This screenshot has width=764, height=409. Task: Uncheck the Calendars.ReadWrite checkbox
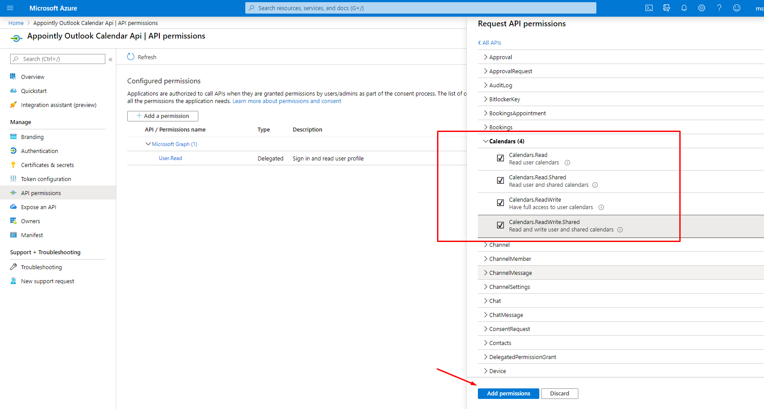pos(500,203)
